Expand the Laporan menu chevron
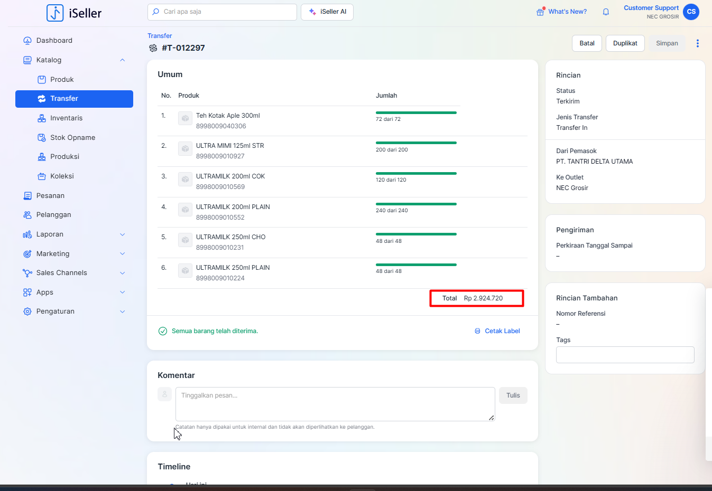The width and height of the screenshot is (712, 491). (123, 234)
